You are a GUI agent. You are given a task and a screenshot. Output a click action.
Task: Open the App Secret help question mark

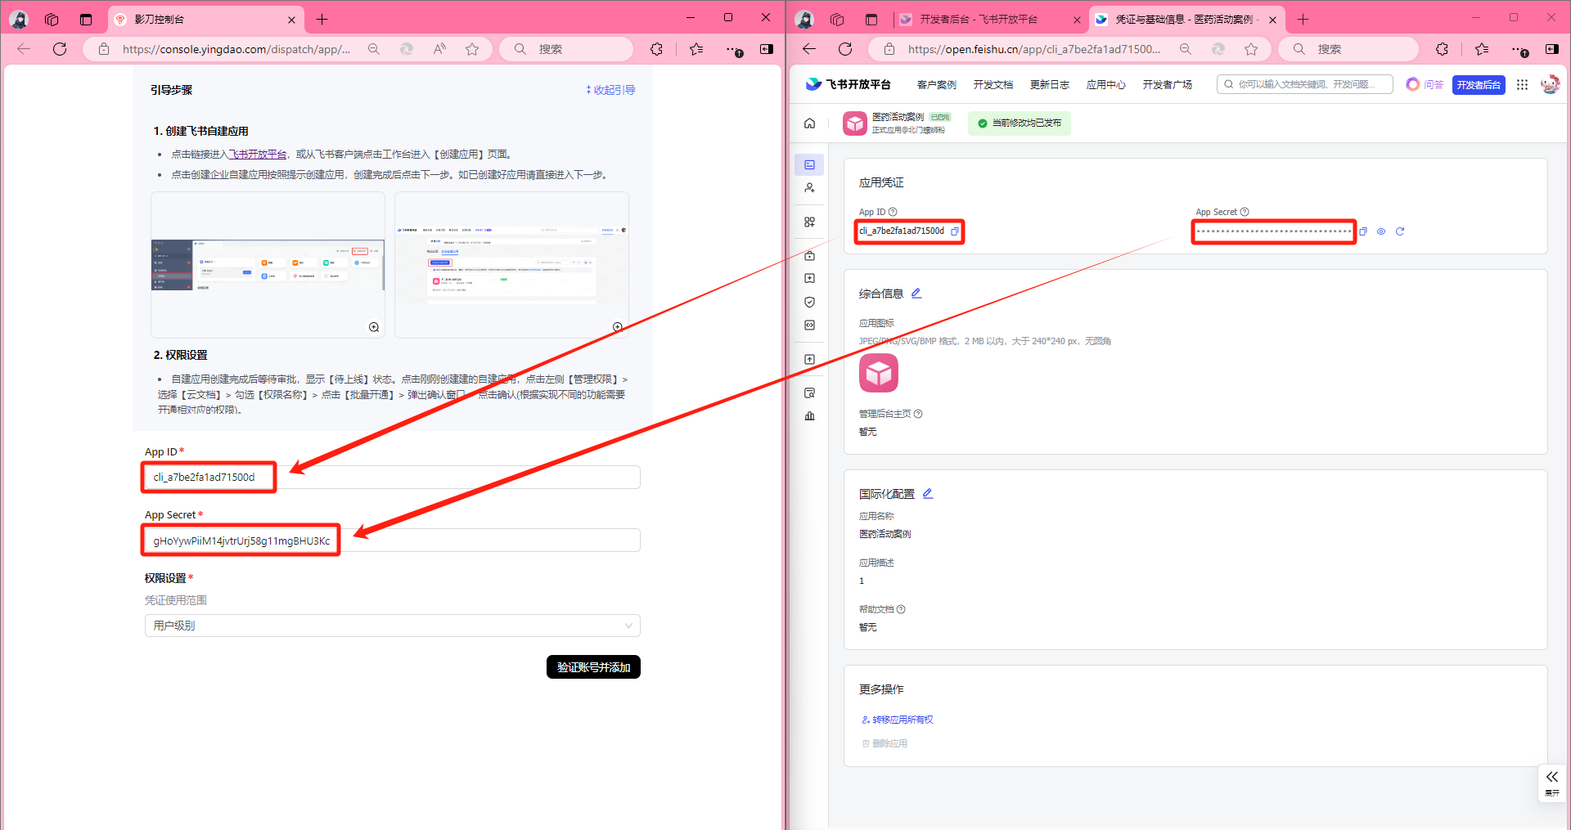[1245, 212]
